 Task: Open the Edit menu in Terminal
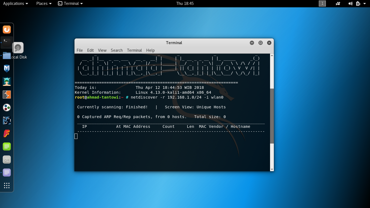coord(90,50)
